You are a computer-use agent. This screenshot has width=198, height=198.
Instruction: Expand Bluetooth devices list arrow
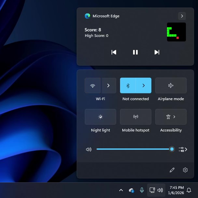pyautogui.click(x=144, y=86)
